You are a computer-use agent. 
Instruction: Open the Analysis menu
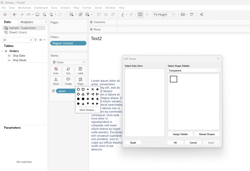point(65,8)
